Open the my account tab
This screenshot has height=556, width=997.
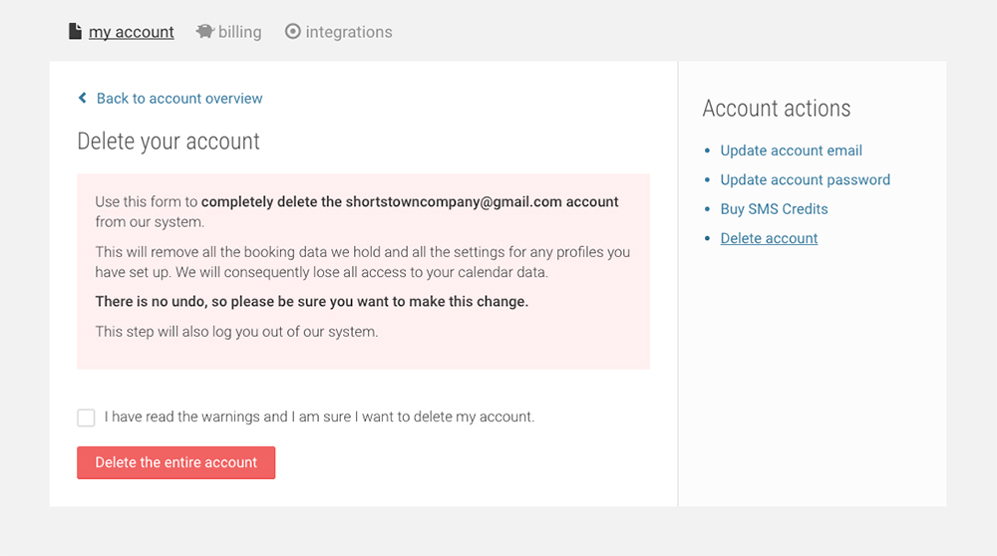coord(131,32)
